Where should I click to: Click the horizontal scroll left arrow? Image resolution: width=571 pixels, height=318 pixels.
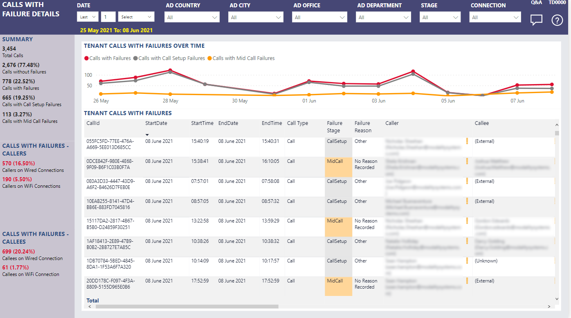(x=90, y=306)
